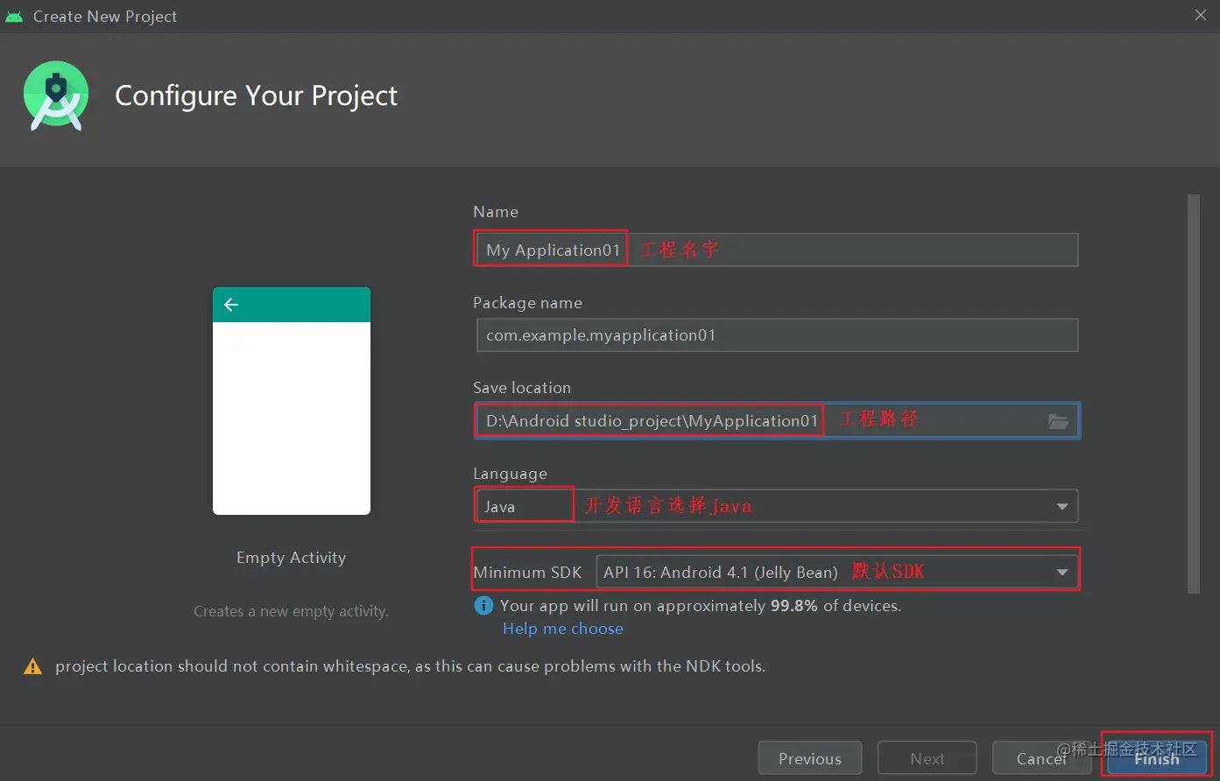Screen dimensions: 1220x781
Task: Open the Language dropdown arrow
Action: tap(1062, 507)
